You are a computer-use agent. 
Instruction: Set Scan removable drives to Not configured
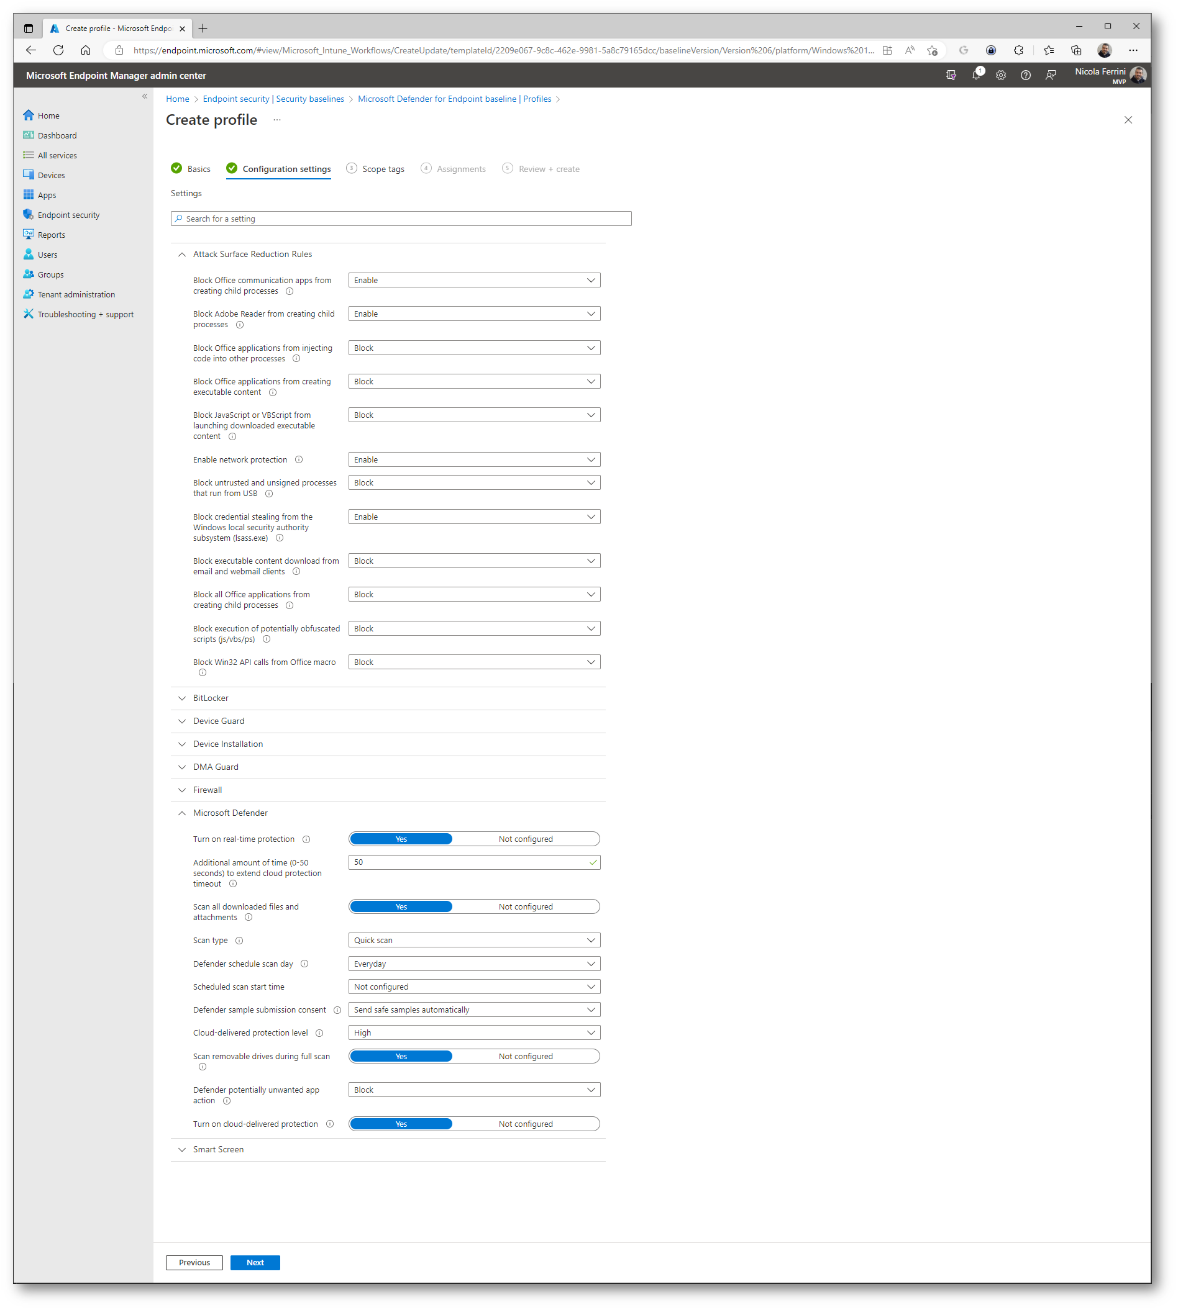[526, 1057]
